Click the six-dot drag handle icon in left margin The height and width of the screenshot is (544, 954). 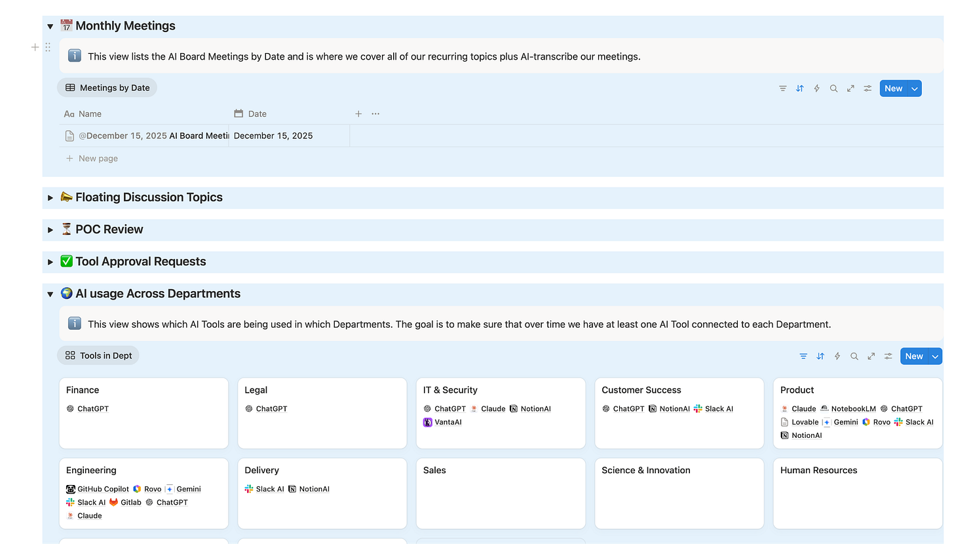[48, 47]
